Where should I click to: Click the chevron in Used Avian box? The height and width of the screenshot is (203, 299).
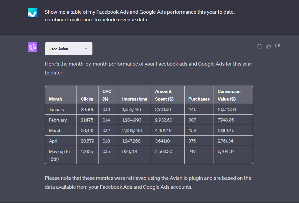pos(86,49)
